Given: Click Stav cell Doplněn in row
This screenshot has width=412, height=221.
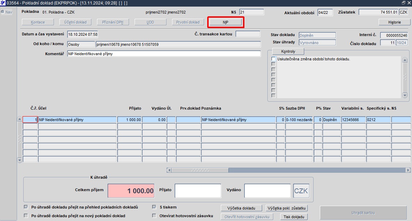Looking at the screenshot, I should point(332,120).
